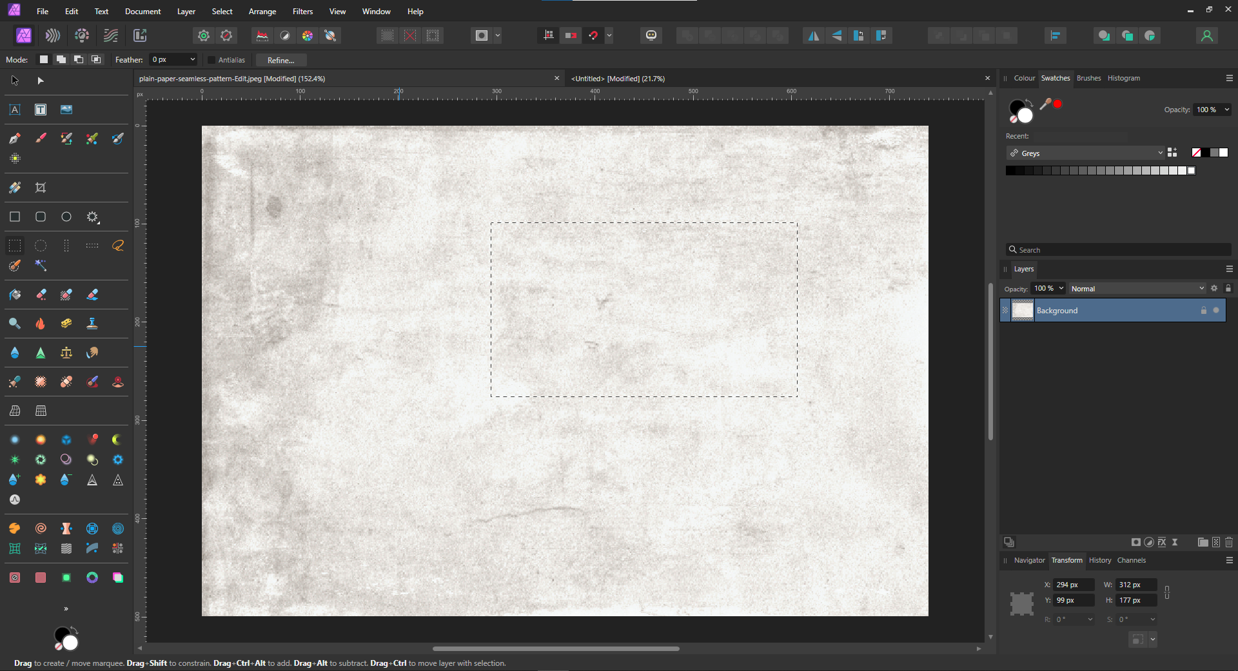Viewport: 1238px width, 671px height.
Task: Select the Blur droplet tool
Action: 15,353
